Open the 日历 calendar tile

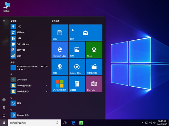[x=60, y=33]
